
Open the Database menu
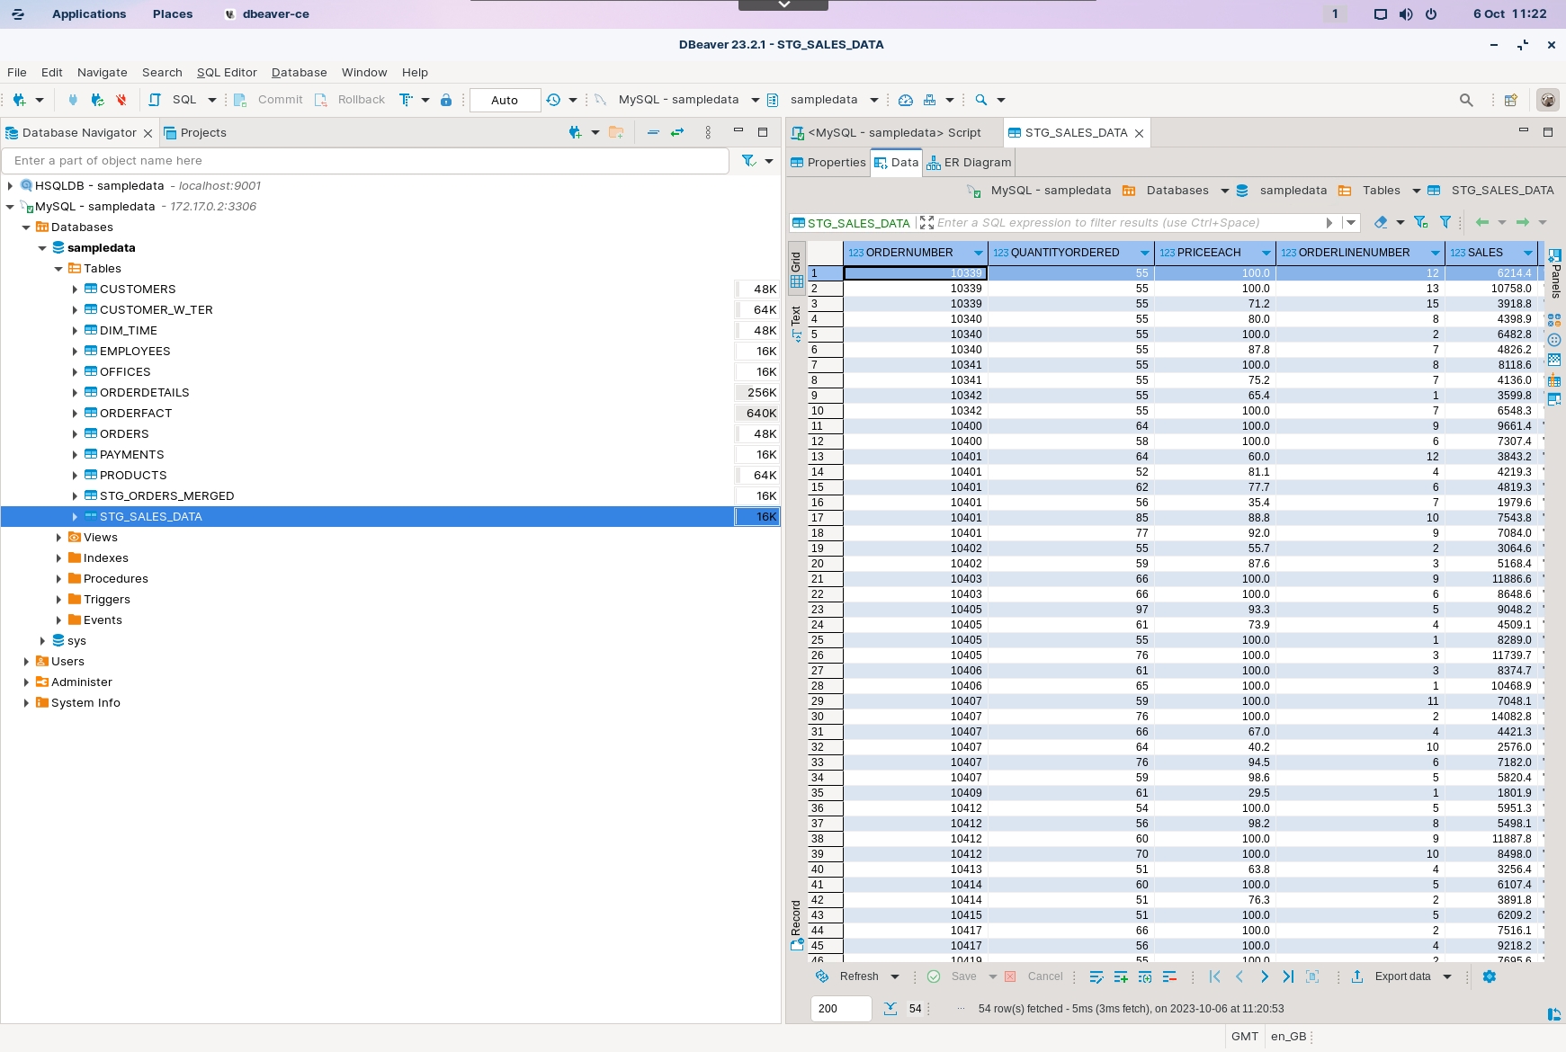coord(299,72)
